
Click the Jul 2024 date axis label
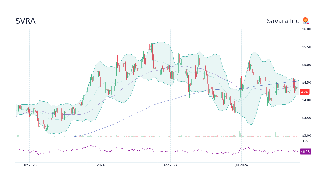[x=241, y=165]
